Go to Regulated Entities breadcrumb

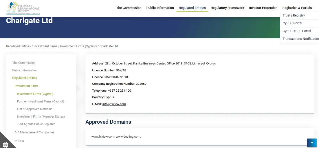18,46
